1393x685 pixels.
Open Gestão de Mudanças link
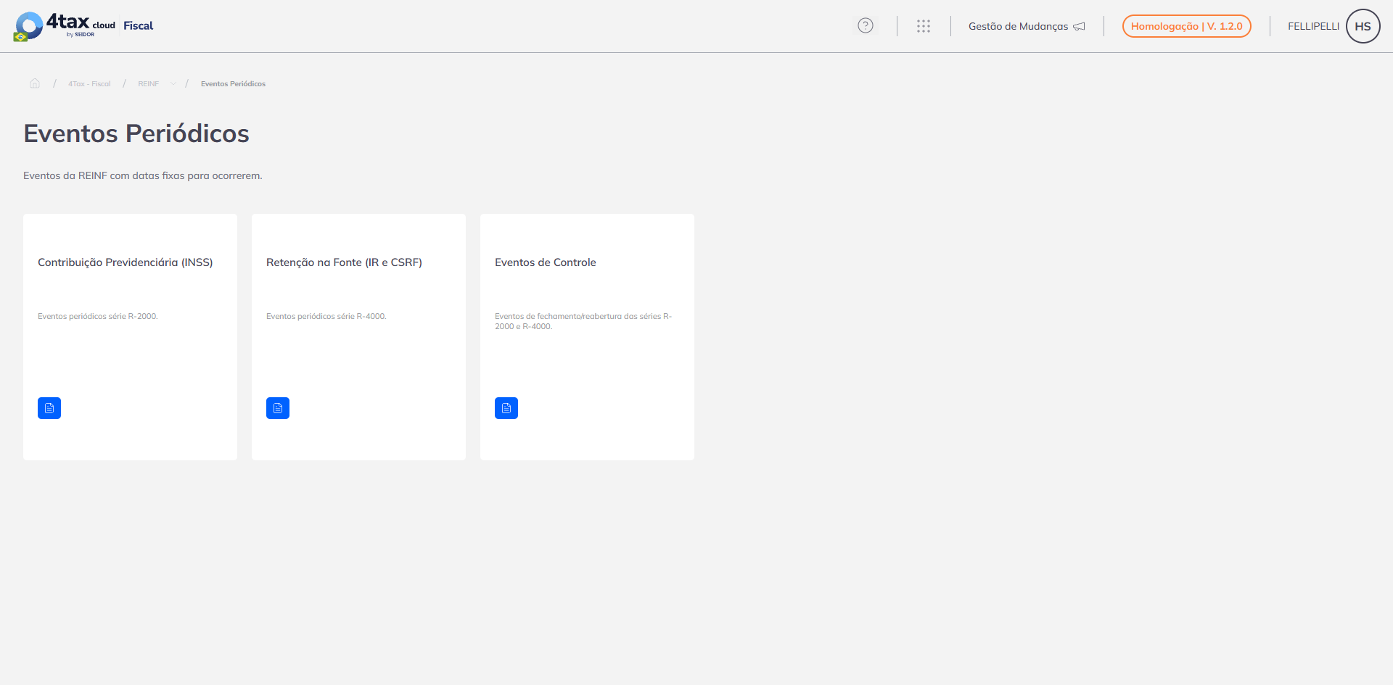[x=1018, y=26]
